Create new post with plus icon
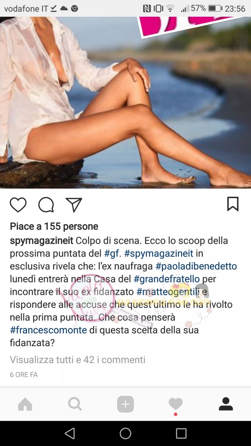Viewport: 251px width, 446px height. pyautogui.click(x=125, y=404)
